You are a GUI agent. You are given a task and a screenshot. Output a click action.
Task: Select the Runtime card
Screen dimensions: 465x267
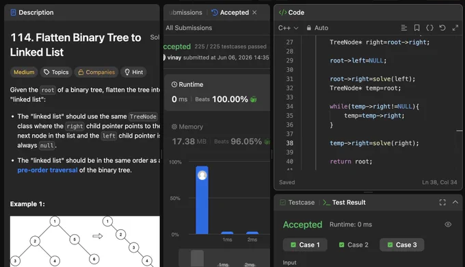[217, 92]
